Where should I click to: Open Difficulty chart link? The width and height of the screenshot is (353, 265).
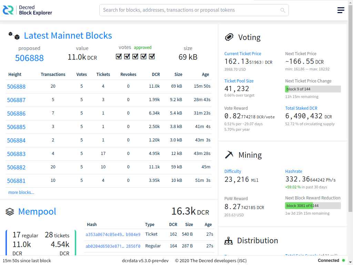tap(233, 171)
